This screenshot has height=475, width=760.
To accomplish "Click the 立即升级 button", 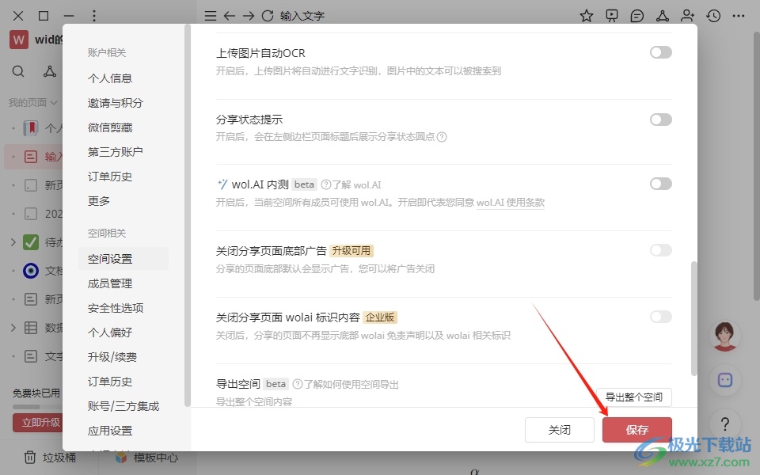I will [38, 422].
